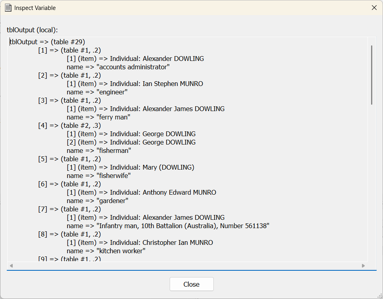383x299 pixels.
Task: Select the 'Individual: Ian Stephen MUNRO' line
Action: click(135, 84)
